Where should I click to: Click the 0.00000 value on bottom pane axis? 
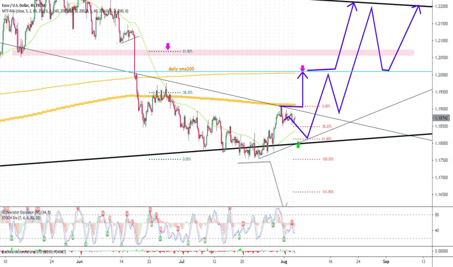pyautogui.click(x=441, y=251)
